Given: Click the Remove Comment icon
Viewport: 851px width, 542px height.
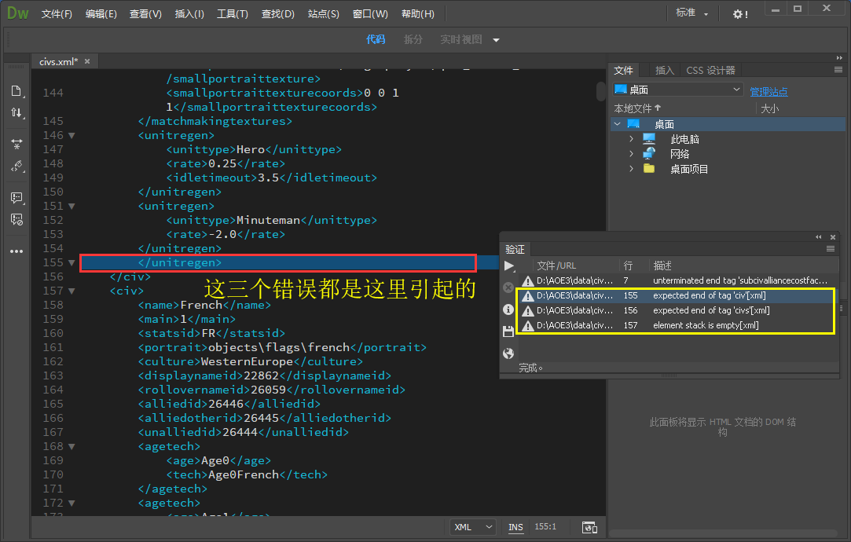Looking at the screenshot, I should pos(16,219).
